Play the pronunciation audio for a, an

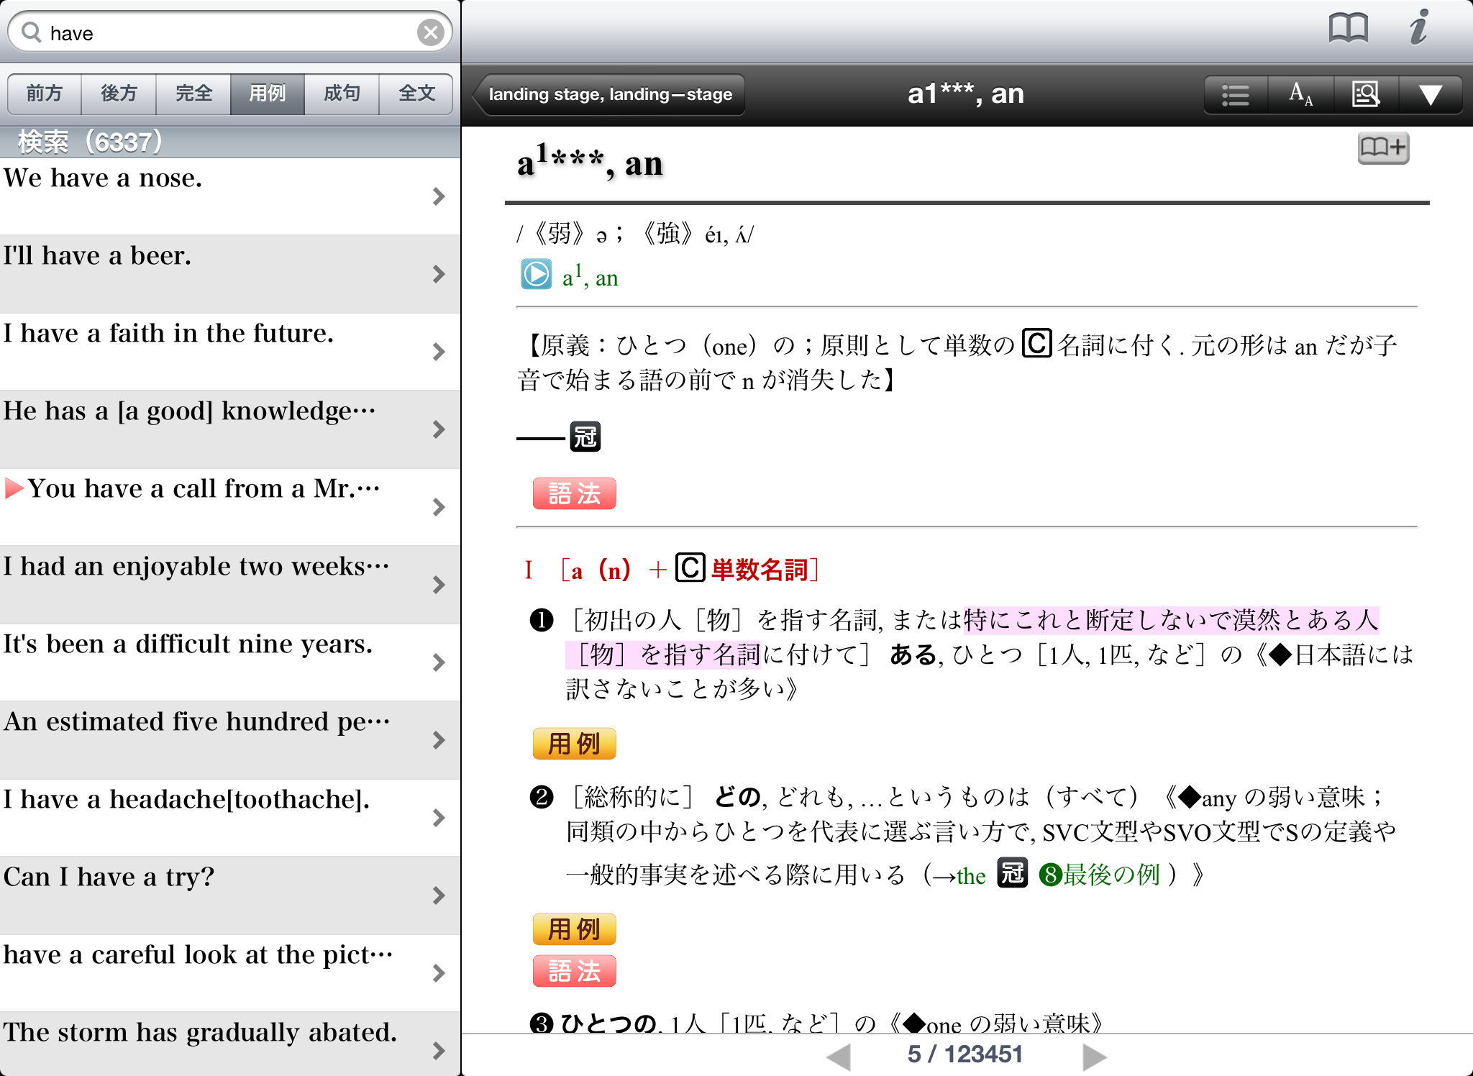click(536, 274)
